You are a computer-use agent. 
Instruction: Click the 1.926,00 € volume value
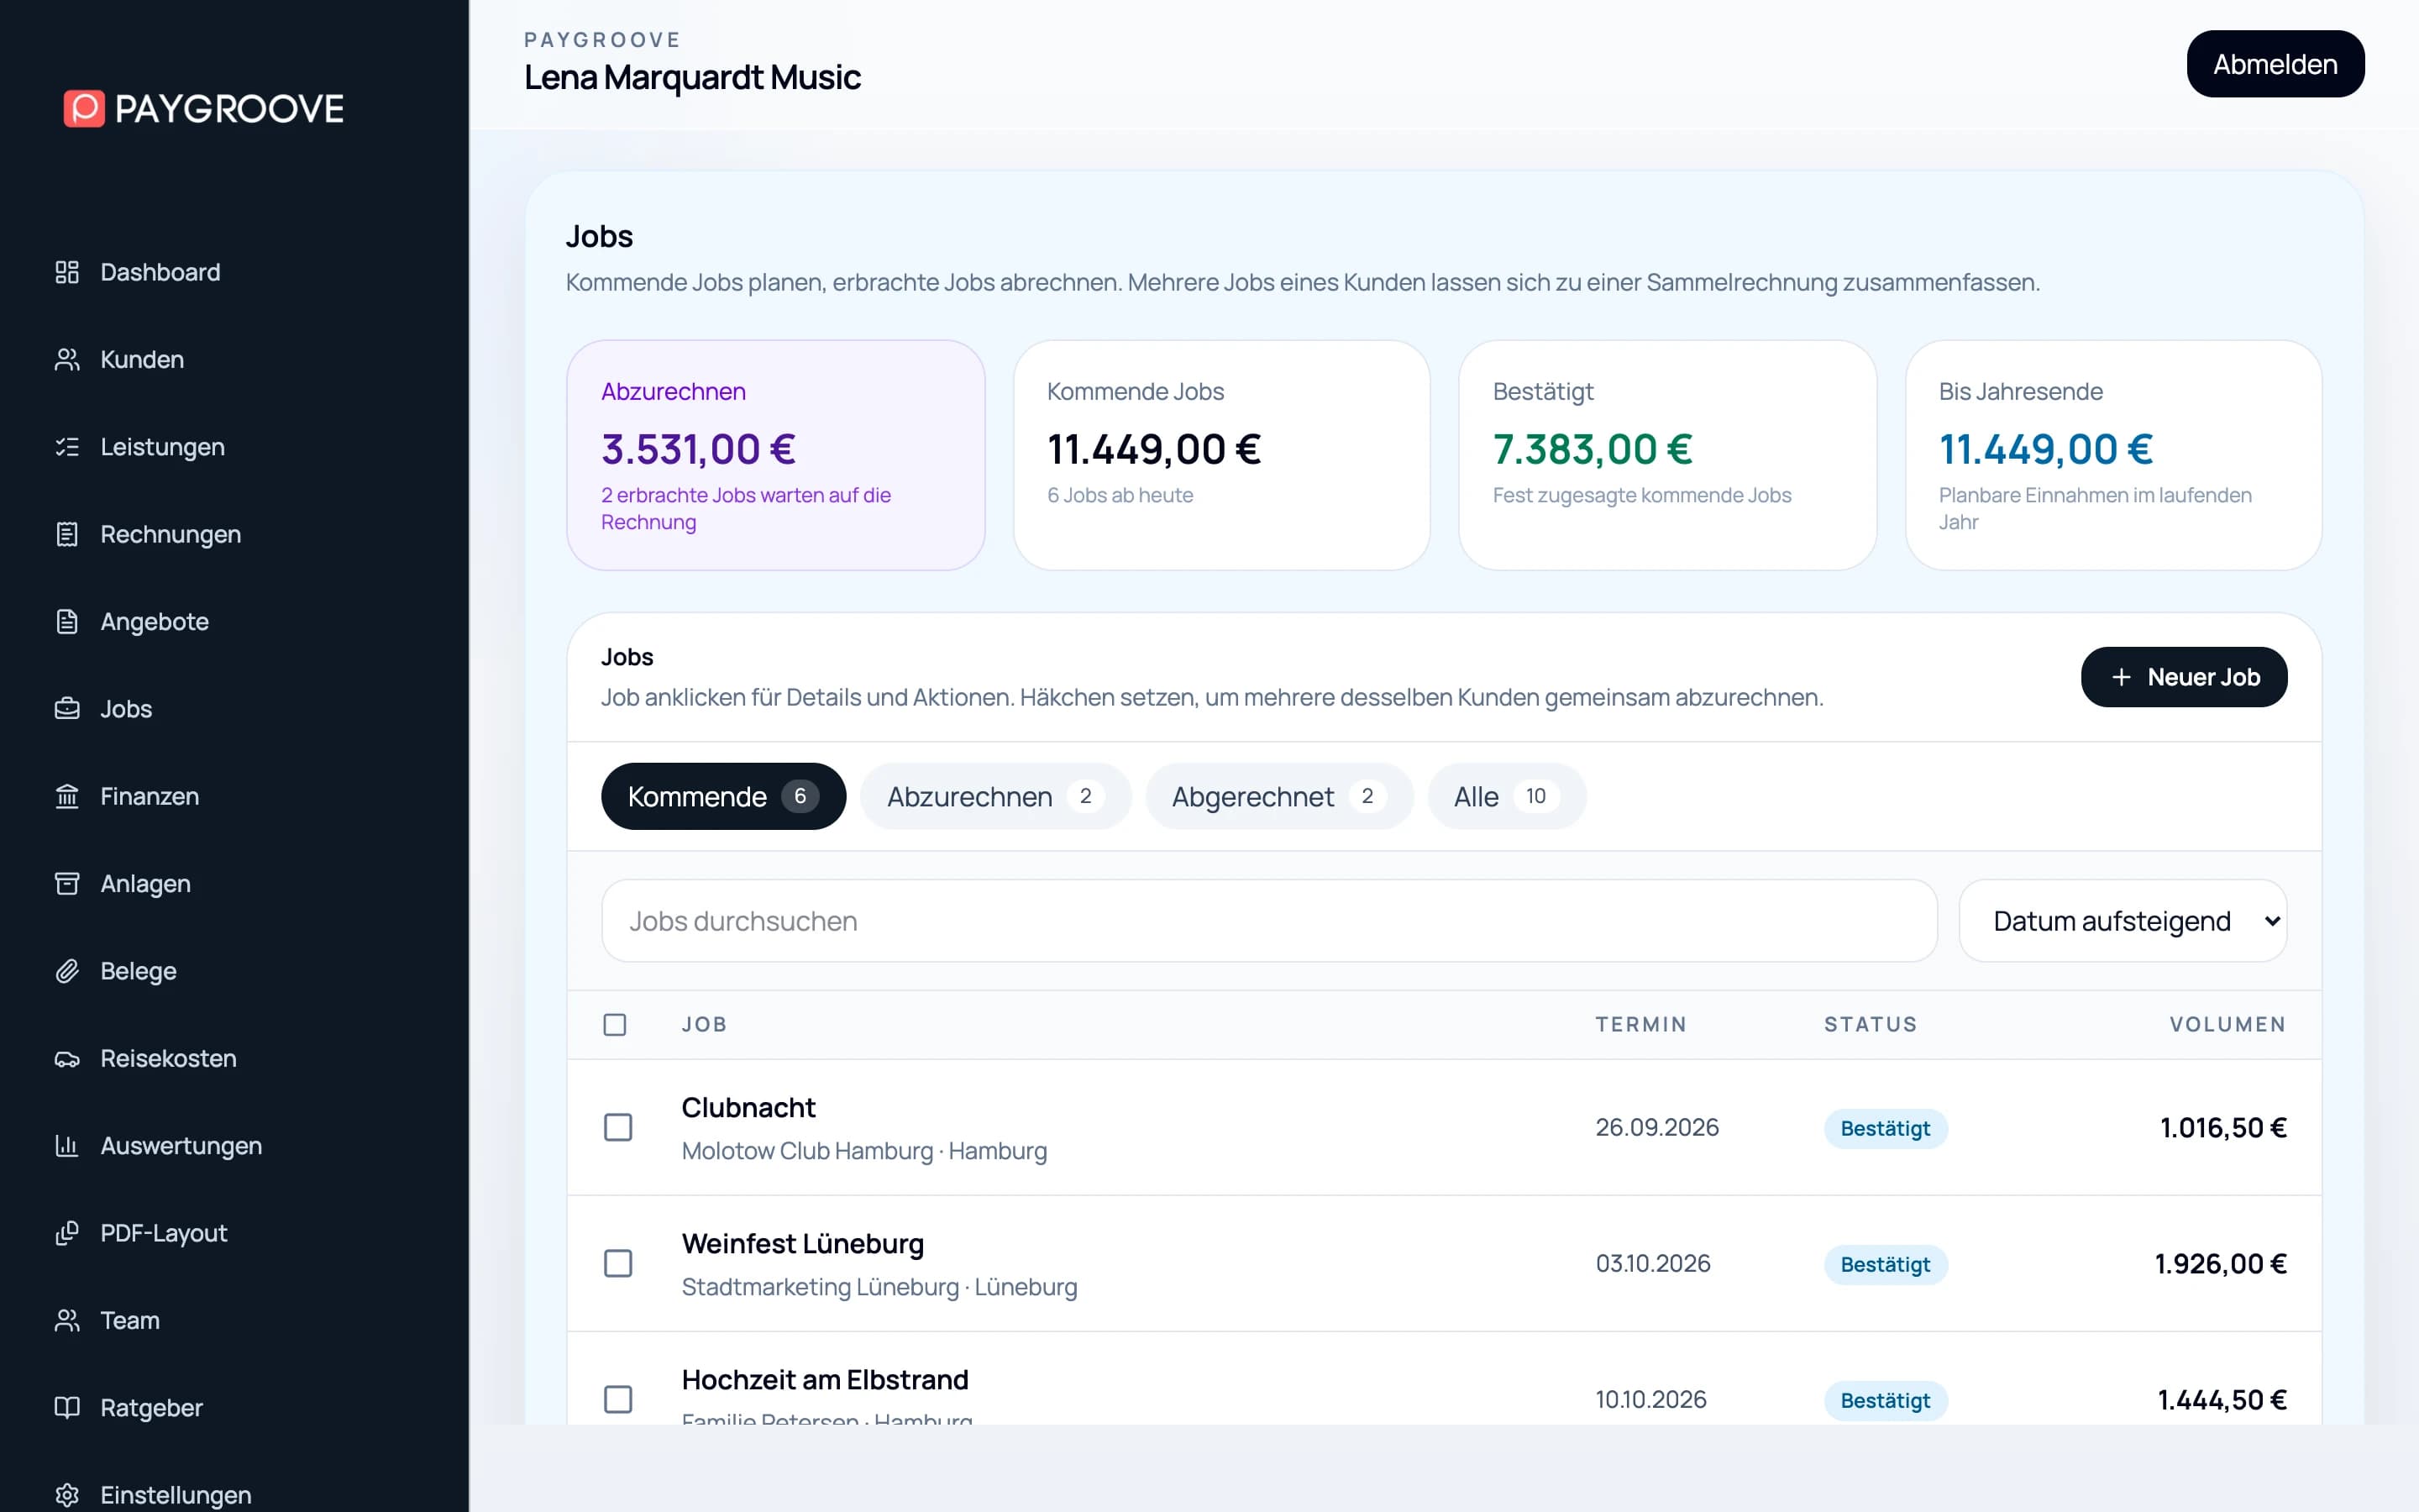point(2220,1263)
